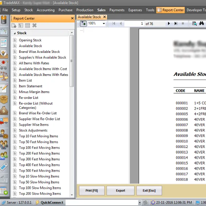Click the tag in tray sidebar icon
206x206 pixels.
4,54
